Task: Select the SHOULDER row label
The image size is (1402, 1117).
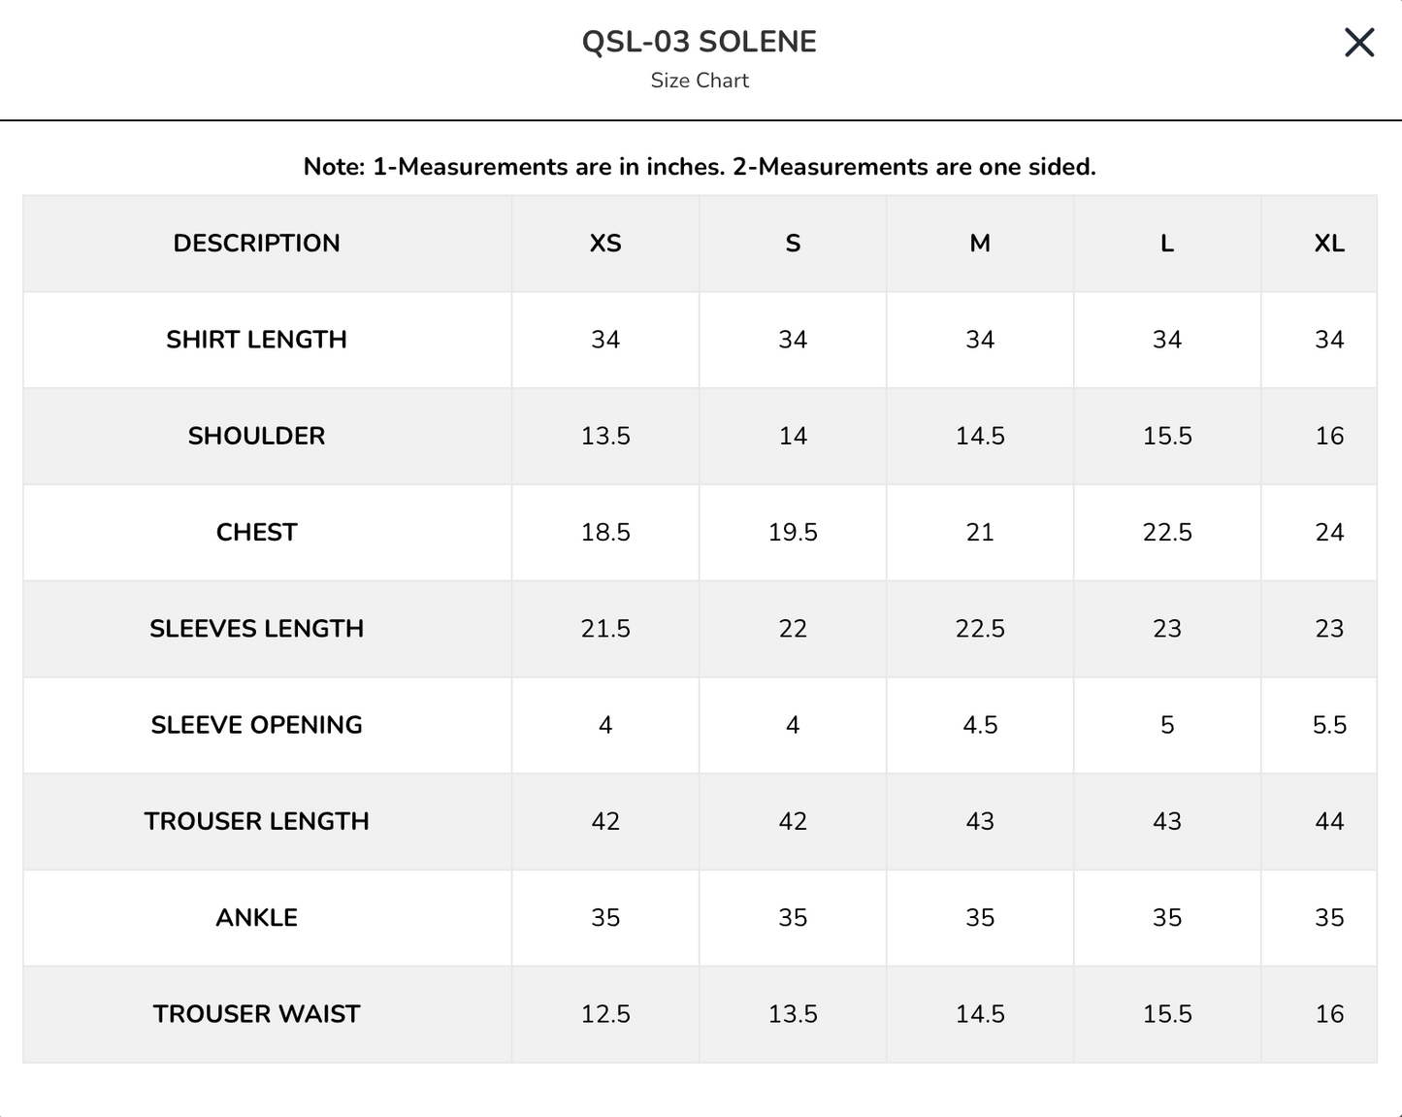Action: point(256,436)
